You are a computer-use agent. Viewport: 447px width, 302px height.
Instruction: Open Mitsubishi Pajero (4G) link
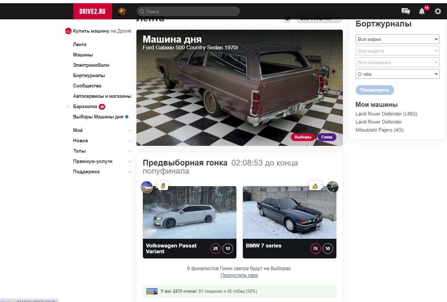pos(380,130)
